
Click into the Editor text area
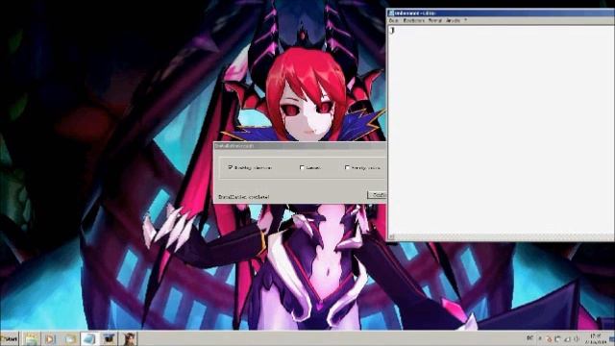501,130
